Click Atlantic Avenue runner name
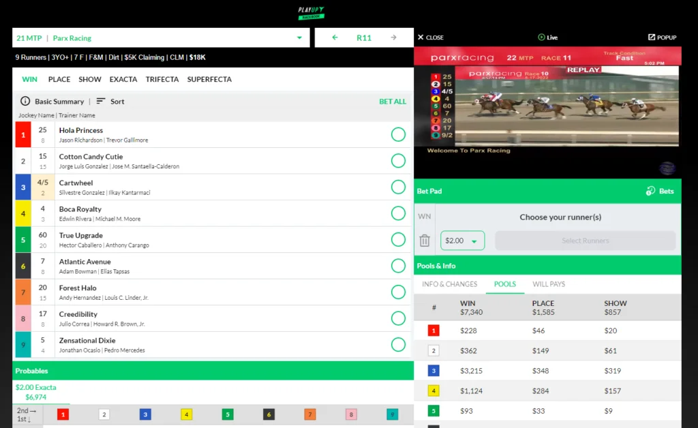698x428 pixels. [85, 262]
